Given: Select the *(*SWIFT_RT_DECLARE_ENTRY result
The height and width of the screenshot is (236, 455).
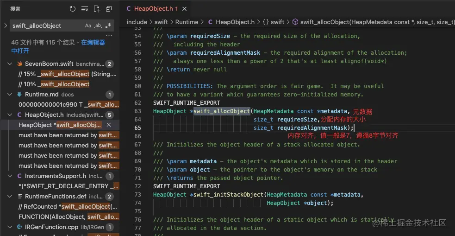Looking at the screenshot, I should click(69, 186).
